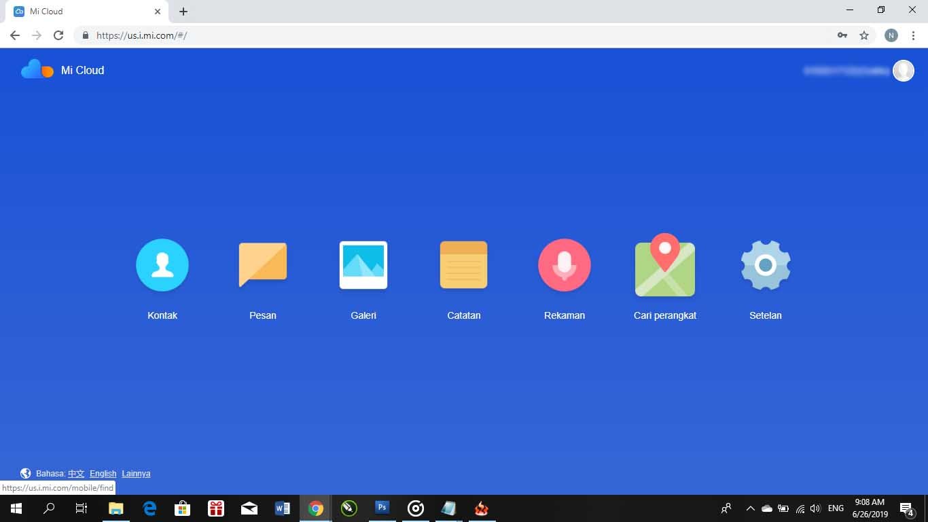This screenshot has height=522, width=928.
Task: Open the Setelan gear icon
Action: 766,265
